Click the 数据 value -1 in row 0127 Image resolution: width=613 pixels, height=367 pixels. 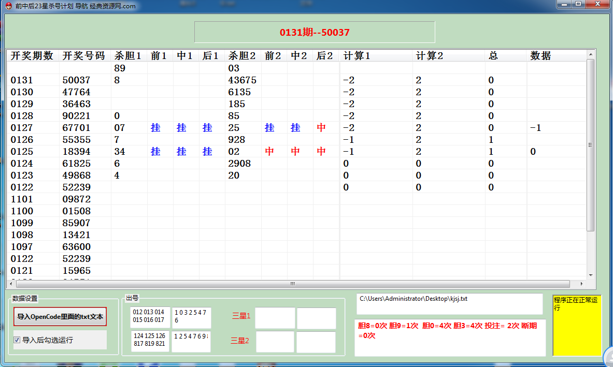pyautogui.click(x=535, y=128)
